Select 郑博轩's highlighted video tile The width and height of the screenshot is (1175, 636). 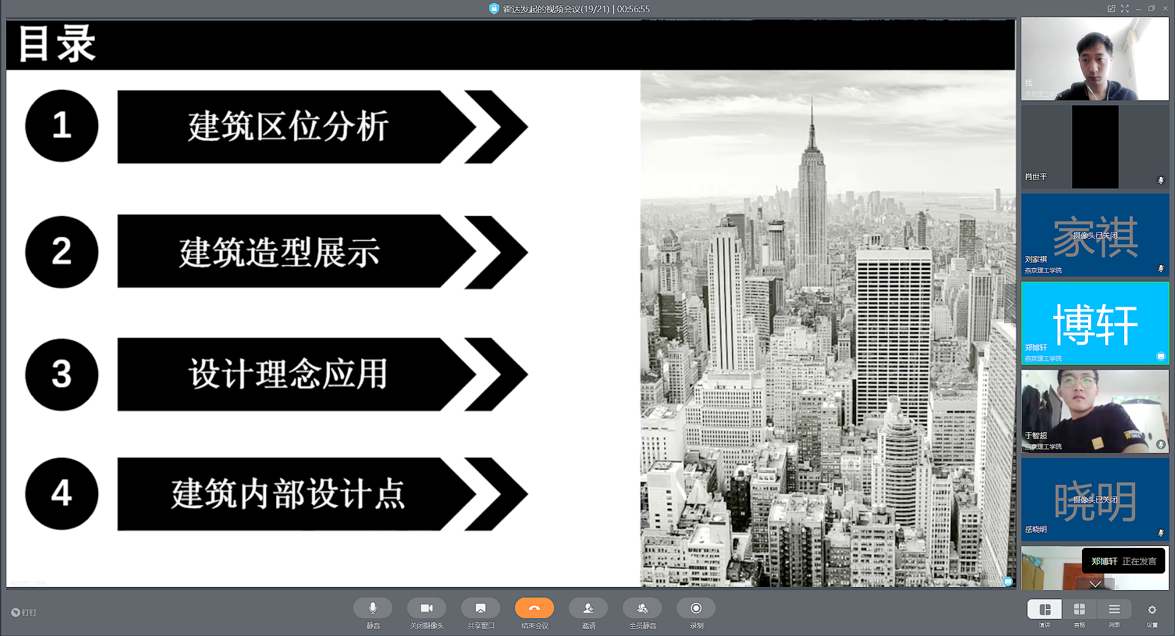point(1095,323)
